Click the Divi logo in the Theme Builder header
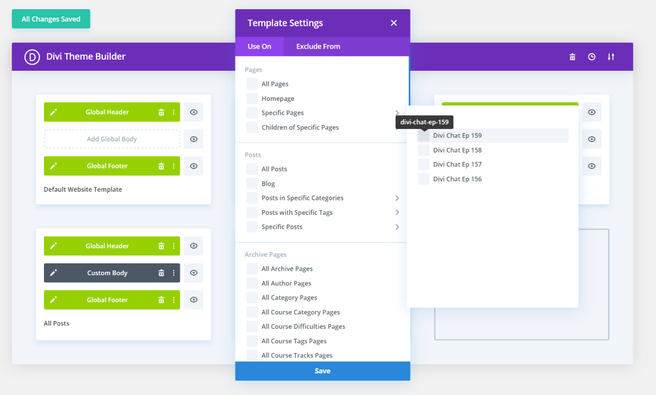This screenshot has width=656, height=395. click(32, 57)
